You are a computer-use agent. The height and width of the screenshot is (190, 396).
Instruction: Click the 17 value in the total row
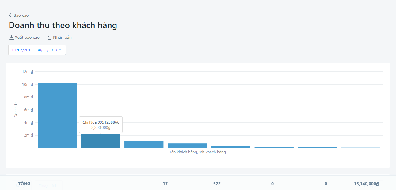[x=165, y=184]
